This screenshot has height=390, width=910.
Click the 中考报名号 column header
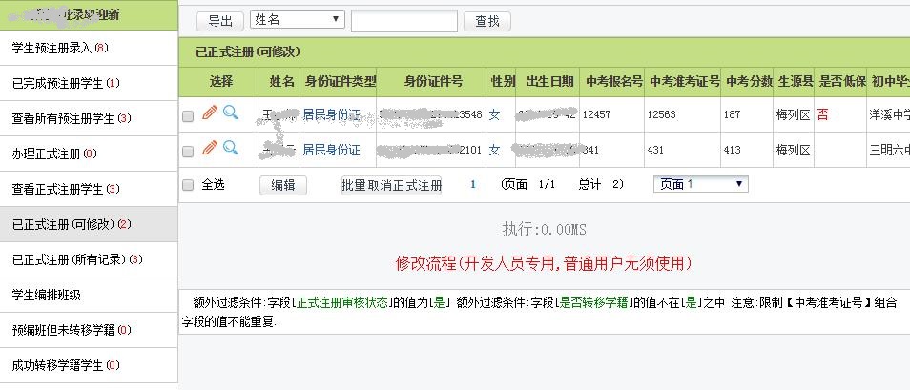point(614,81)
